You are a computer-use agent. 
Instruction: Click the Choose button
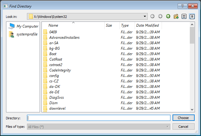pyautogui.click(x=183, y=118)
